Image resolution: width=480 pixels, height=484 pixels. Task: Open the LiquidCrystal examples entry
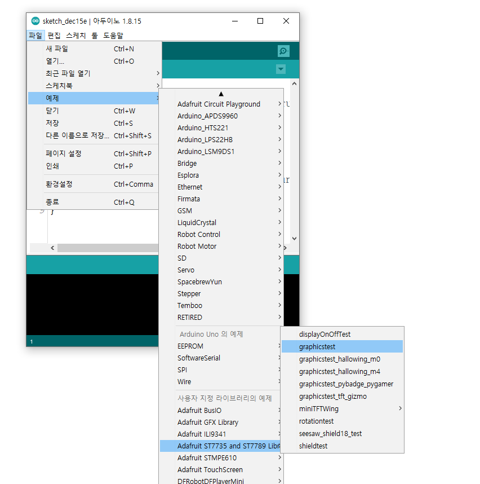pyautogui.click(x=221, y=223)
